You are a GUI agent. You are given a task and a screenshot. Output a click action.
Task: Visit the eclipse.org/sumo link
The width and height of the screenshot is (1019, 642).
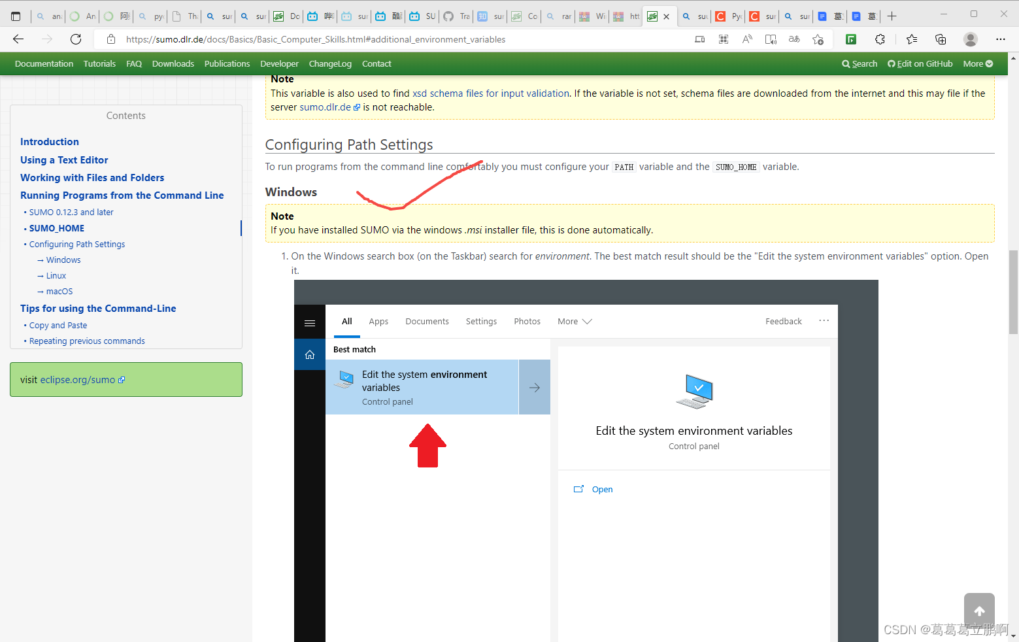click(x=82, y=380)
